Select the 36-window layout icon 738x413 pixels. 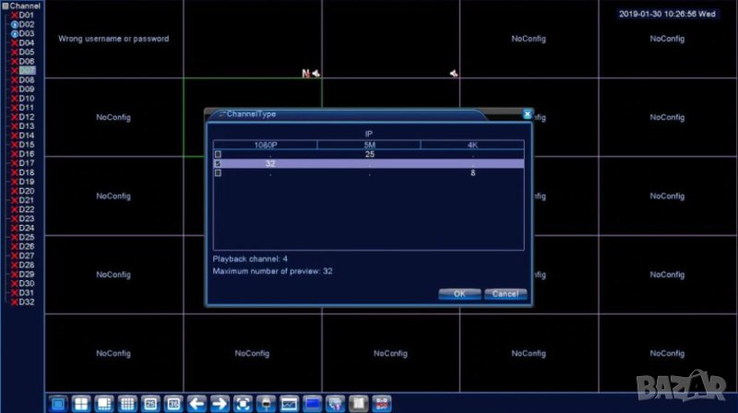(173, 403)
